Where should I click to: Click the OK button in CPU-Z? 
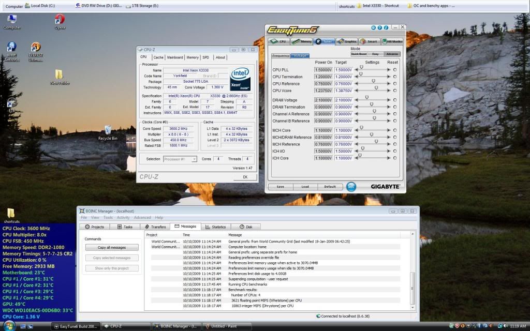[x=245, y=177]
